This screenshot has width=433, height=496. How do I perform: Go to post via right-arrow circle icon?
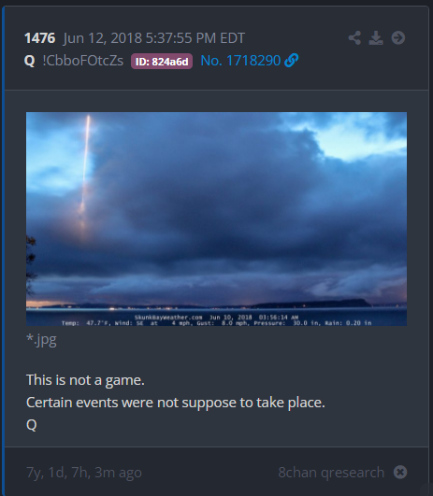pos(398,38)
